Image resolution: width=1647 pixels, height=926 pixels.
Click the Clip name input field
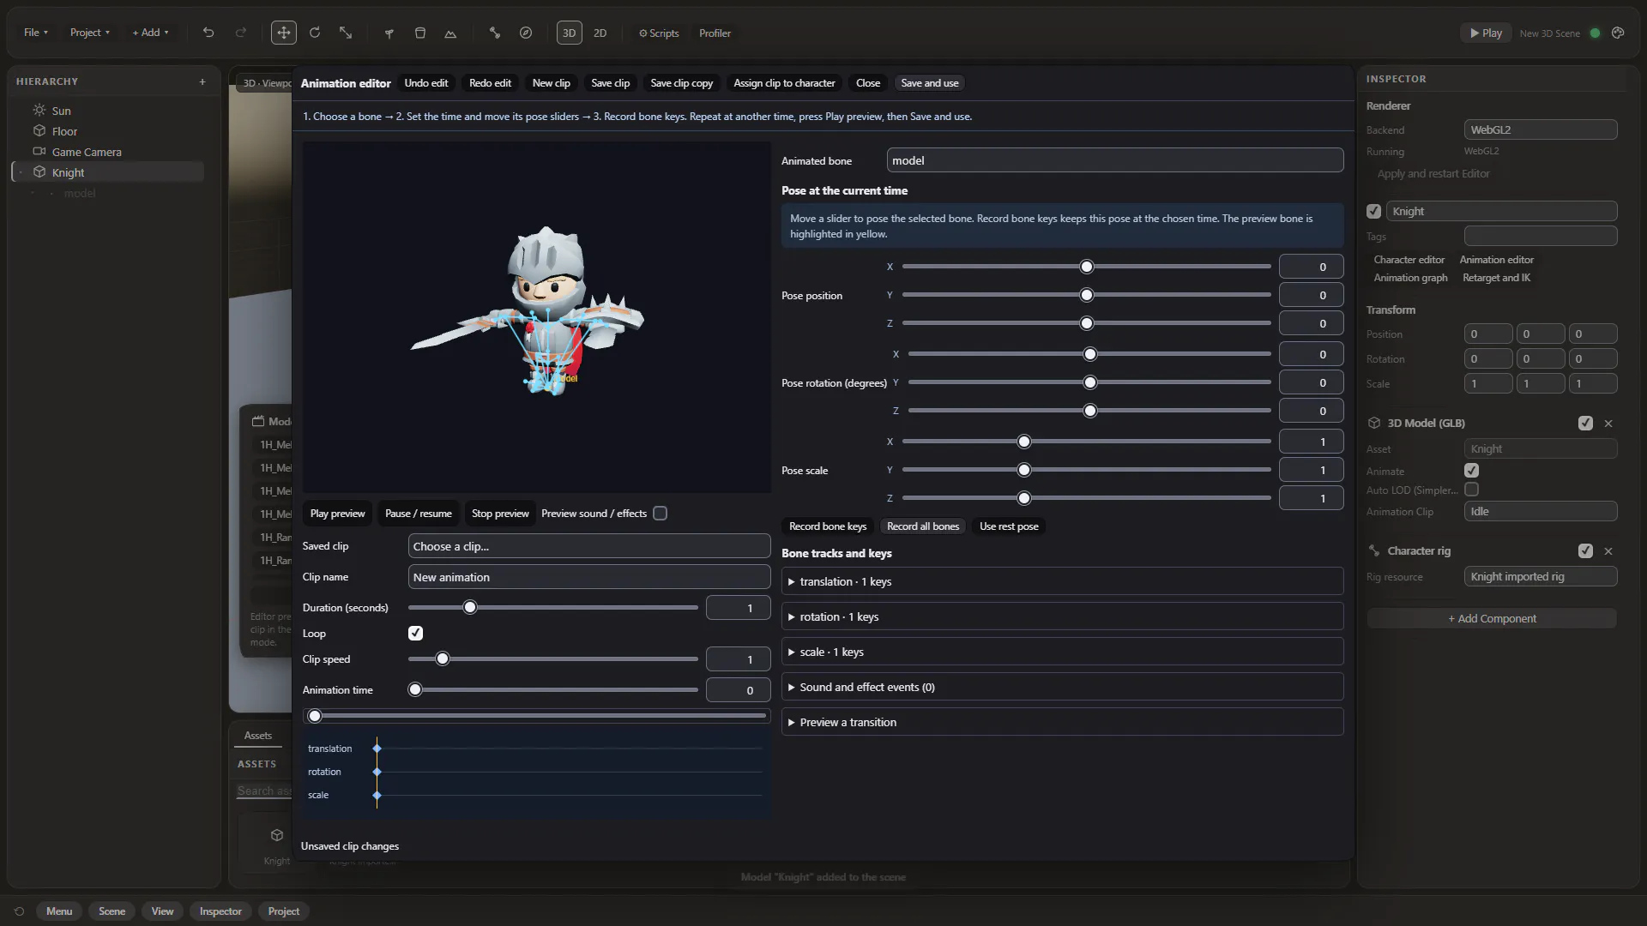click(x=589, y=577)
